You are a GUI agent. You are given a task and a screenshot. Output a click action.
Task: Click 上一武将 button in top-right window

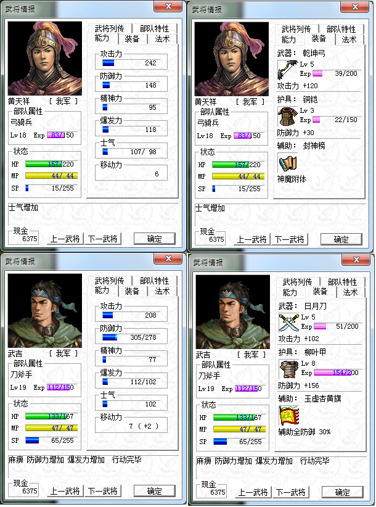click(x=252, y=239)
